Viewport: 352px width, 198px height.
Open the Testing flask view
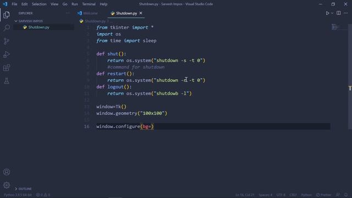(x=7, y=81)
